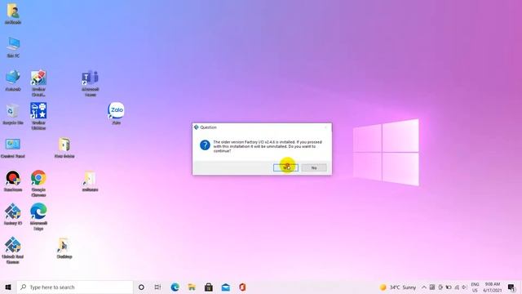522x294 pixels.
Task: Select the Desktop shortcut folder icon
Action: coord(64,248)
